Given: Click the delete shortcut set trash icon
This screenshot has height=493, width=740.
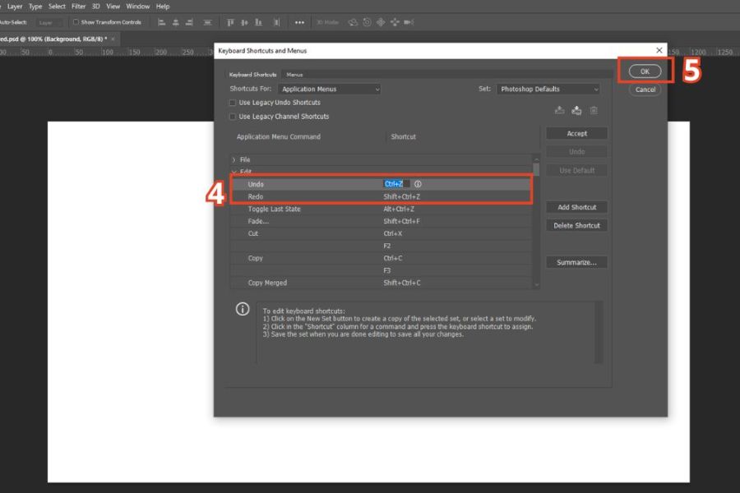Looking at the screenshot, I should coord(594,110).
